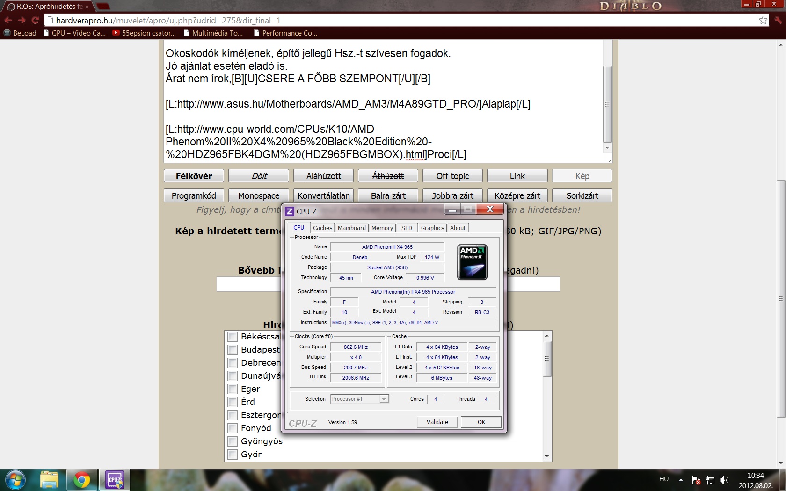The width and height of the screenshot is (786, 491).
Task: Close the CPU-Z window
Action: click(490, 209)
